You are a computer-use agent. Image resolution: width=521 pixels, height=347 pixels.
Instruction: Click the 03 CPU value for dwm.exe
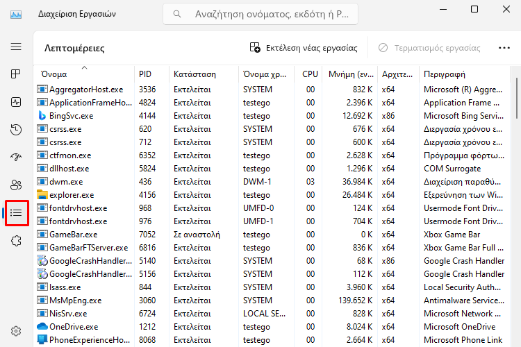click(311, 182)
